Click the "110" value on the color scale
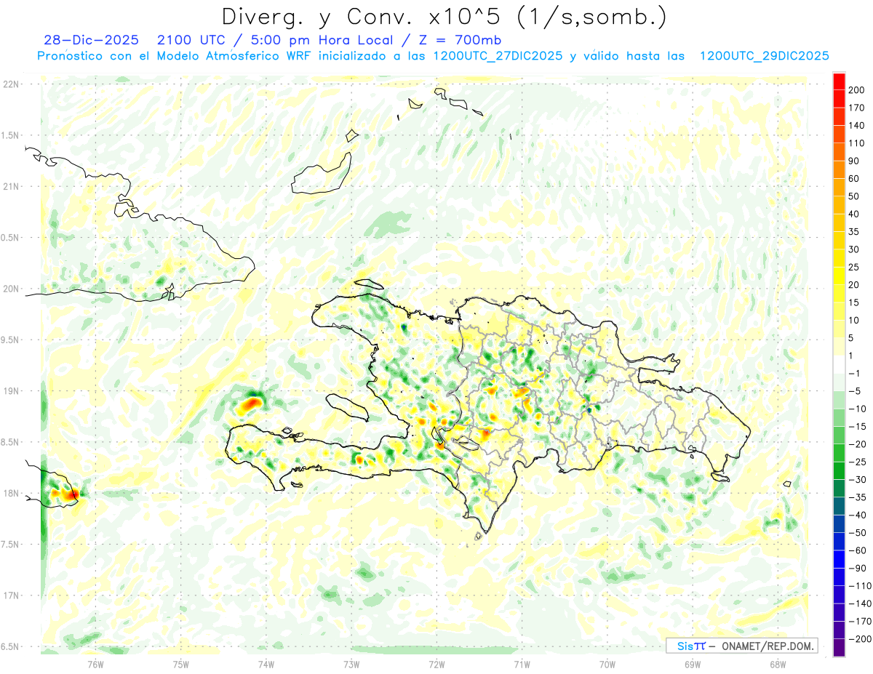The width and height of the screenshot is (873, 674). [x=856, y=143]
